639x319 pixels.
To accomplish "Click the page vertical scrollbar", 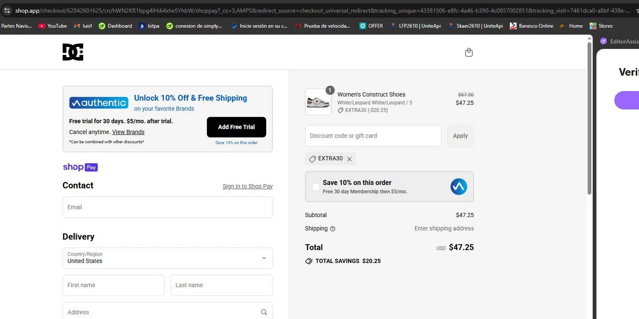I will click(x=590, y=119).
